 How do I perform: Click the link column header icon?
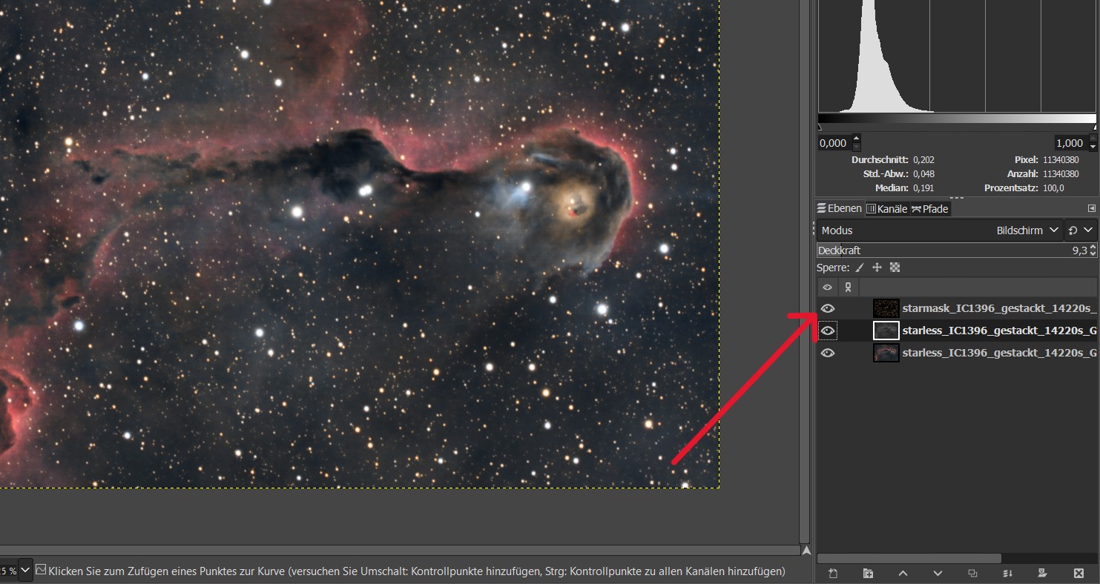849,287
